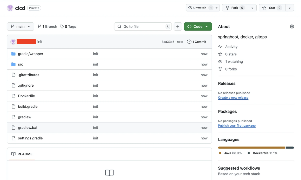The image size is (301, 180).
Task: Open the Star lists dropdown arrow
Action: coord(290,8)
